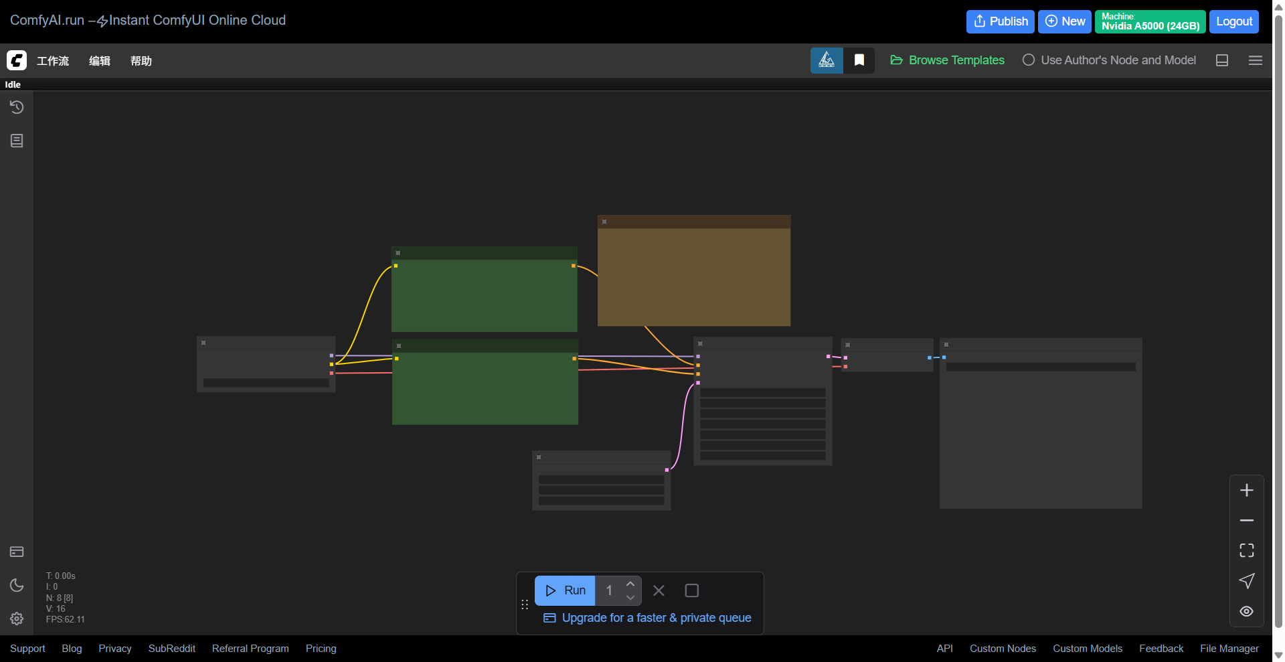This screenshot has height=662, width=1285.
Task: Open the Blog link
Action: pyautogui.click(x=72, y=649)
